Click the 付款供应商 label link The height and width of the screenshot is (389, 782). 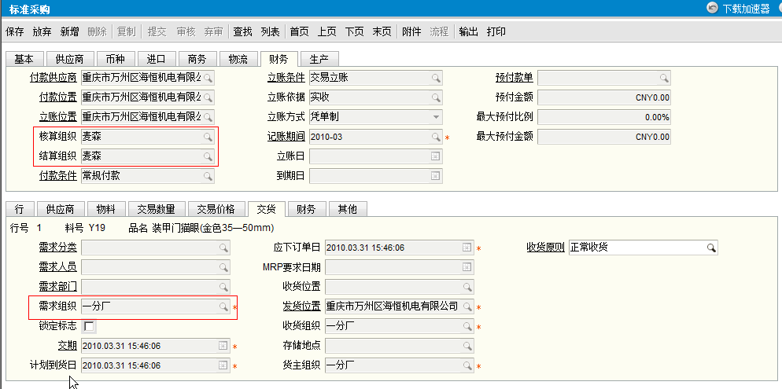pos(53,78)
